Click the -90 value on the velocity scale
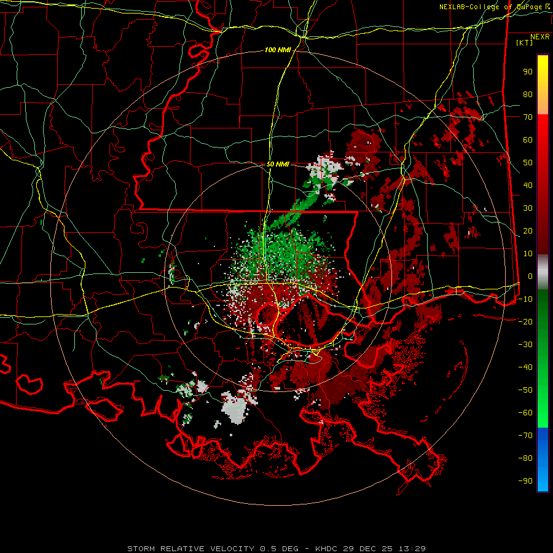Viewport: 553px width, 553px height. coord(525,481)
